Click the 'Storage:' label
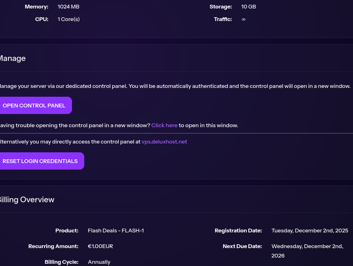The height and width of the screenshot is (266, 353). tap(221, 7)
